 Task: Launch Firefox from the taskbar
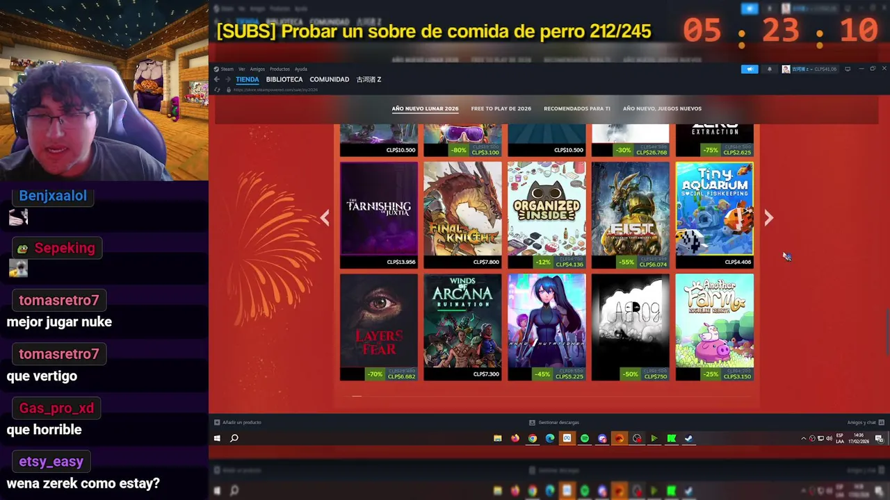tap(515, 438)
